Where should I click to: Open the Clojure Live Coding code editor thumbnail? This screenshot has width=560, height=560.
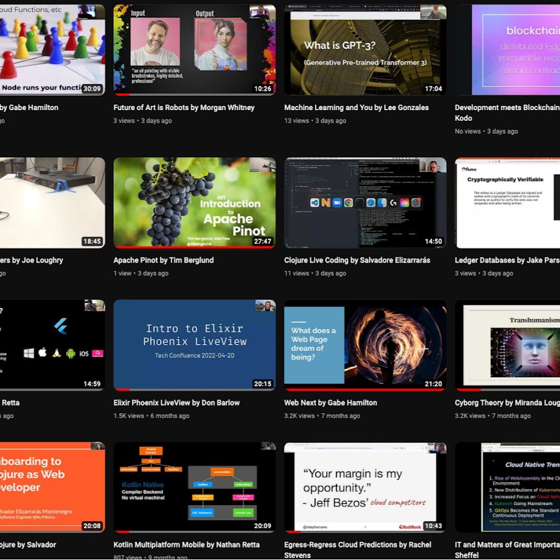[x=365, y=202]
